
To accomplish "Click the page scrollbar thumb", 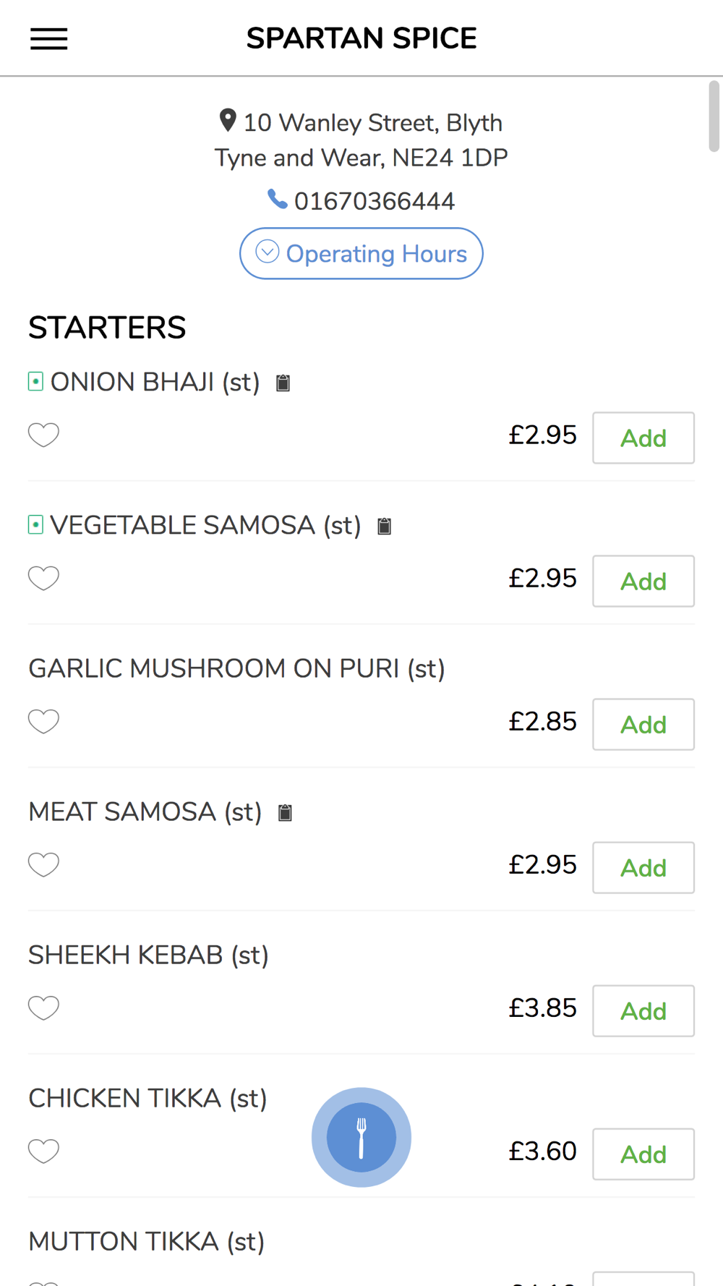I will (714, 116).
